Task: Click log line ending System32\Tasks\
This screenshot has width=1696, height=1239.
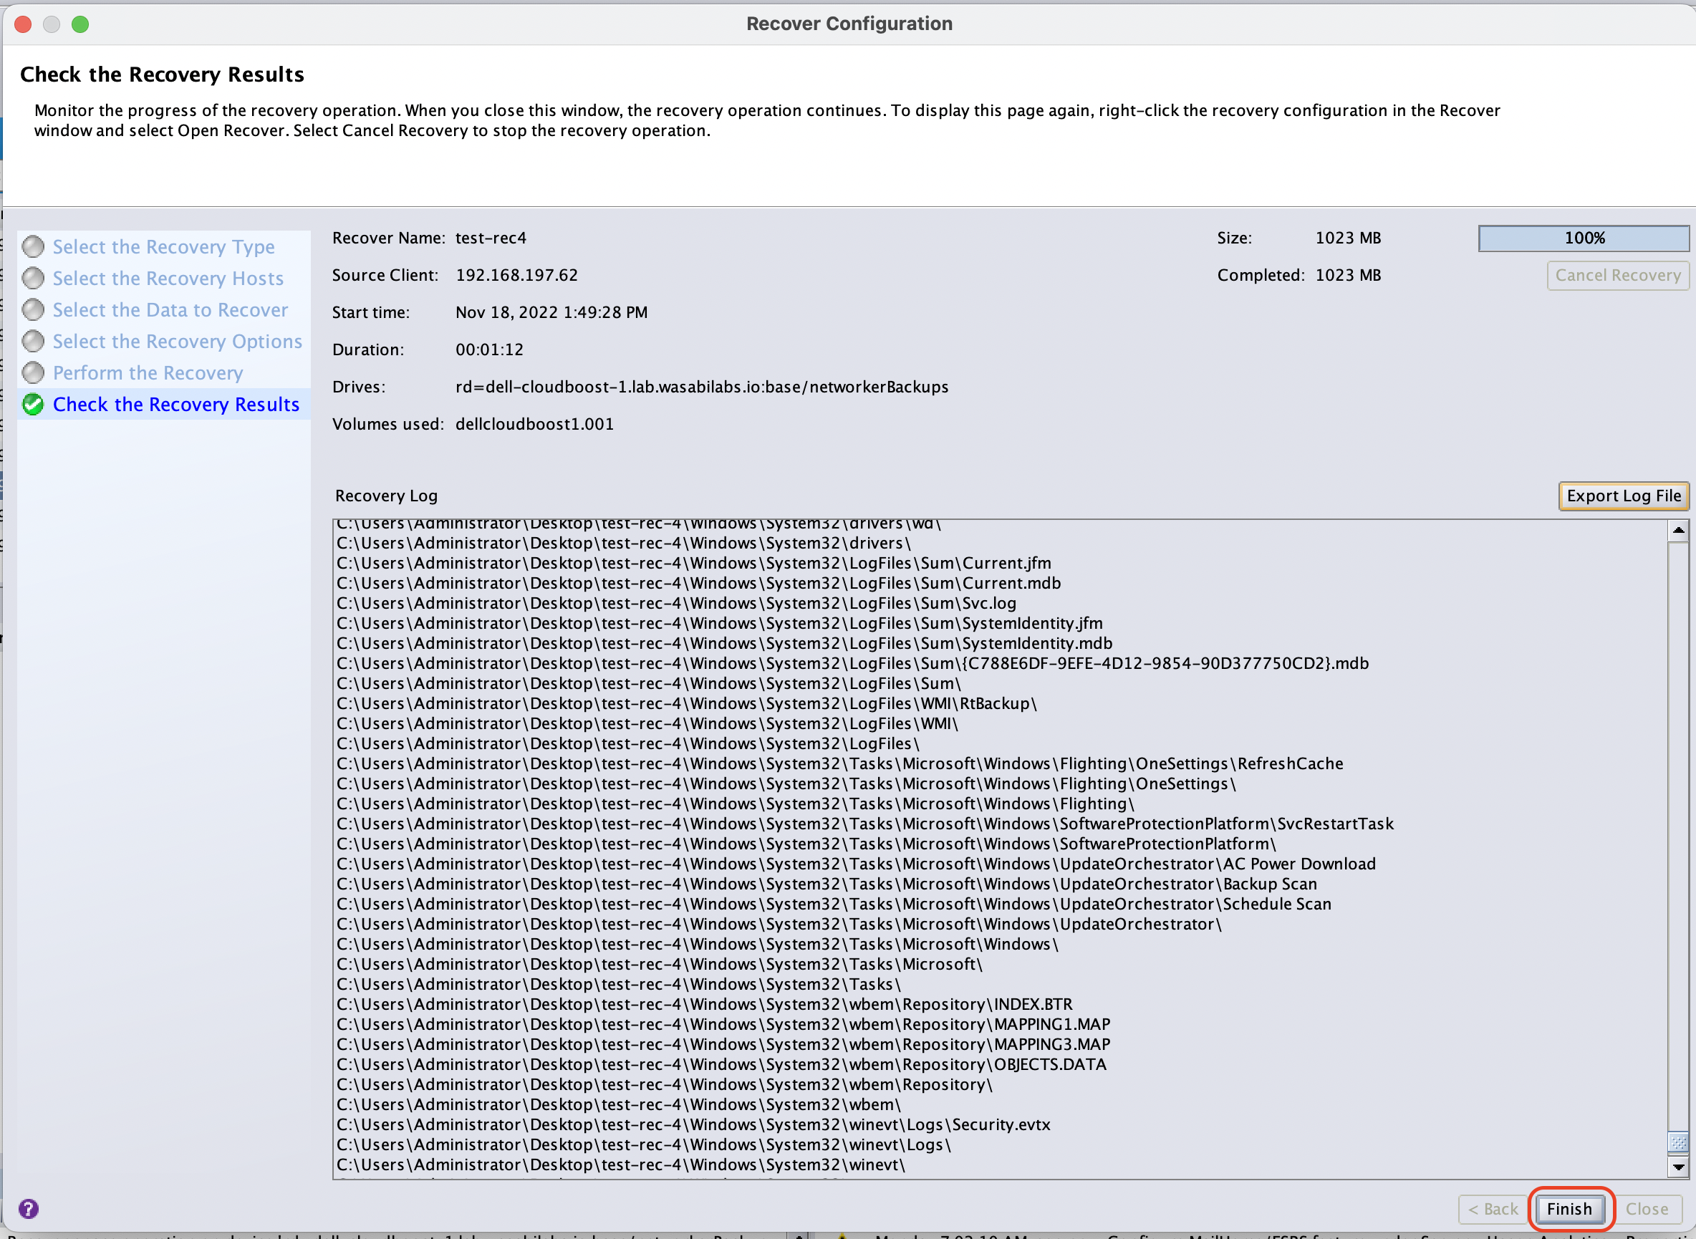Action: pos(619,985)
